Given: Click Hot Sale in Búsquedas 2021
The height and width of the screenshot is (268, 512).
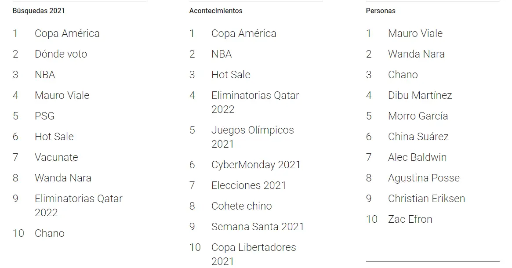Looking at the screenshot, I should 54,137.
